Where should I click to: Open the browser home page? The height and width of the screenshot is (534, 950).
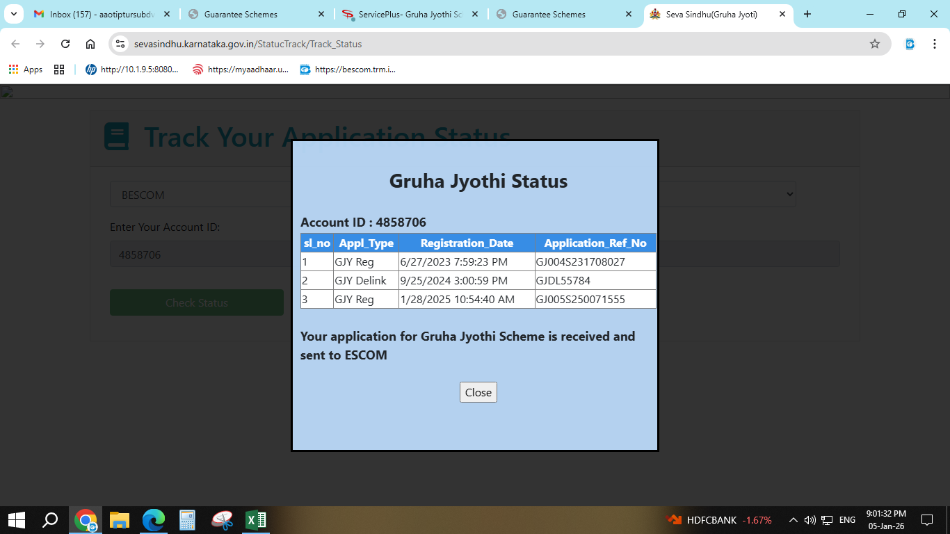(x=90, y=44)
